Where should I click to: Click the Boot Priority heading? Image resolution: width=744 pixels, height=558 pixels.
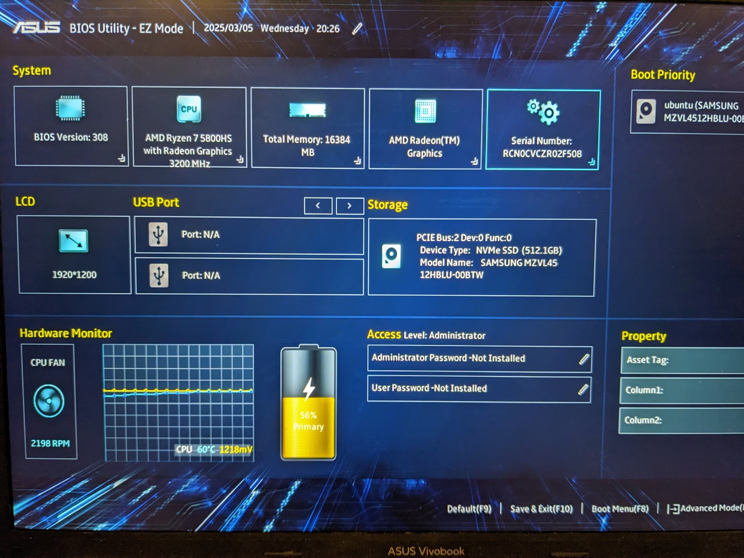pyautogui.click(x=663, y=75)
